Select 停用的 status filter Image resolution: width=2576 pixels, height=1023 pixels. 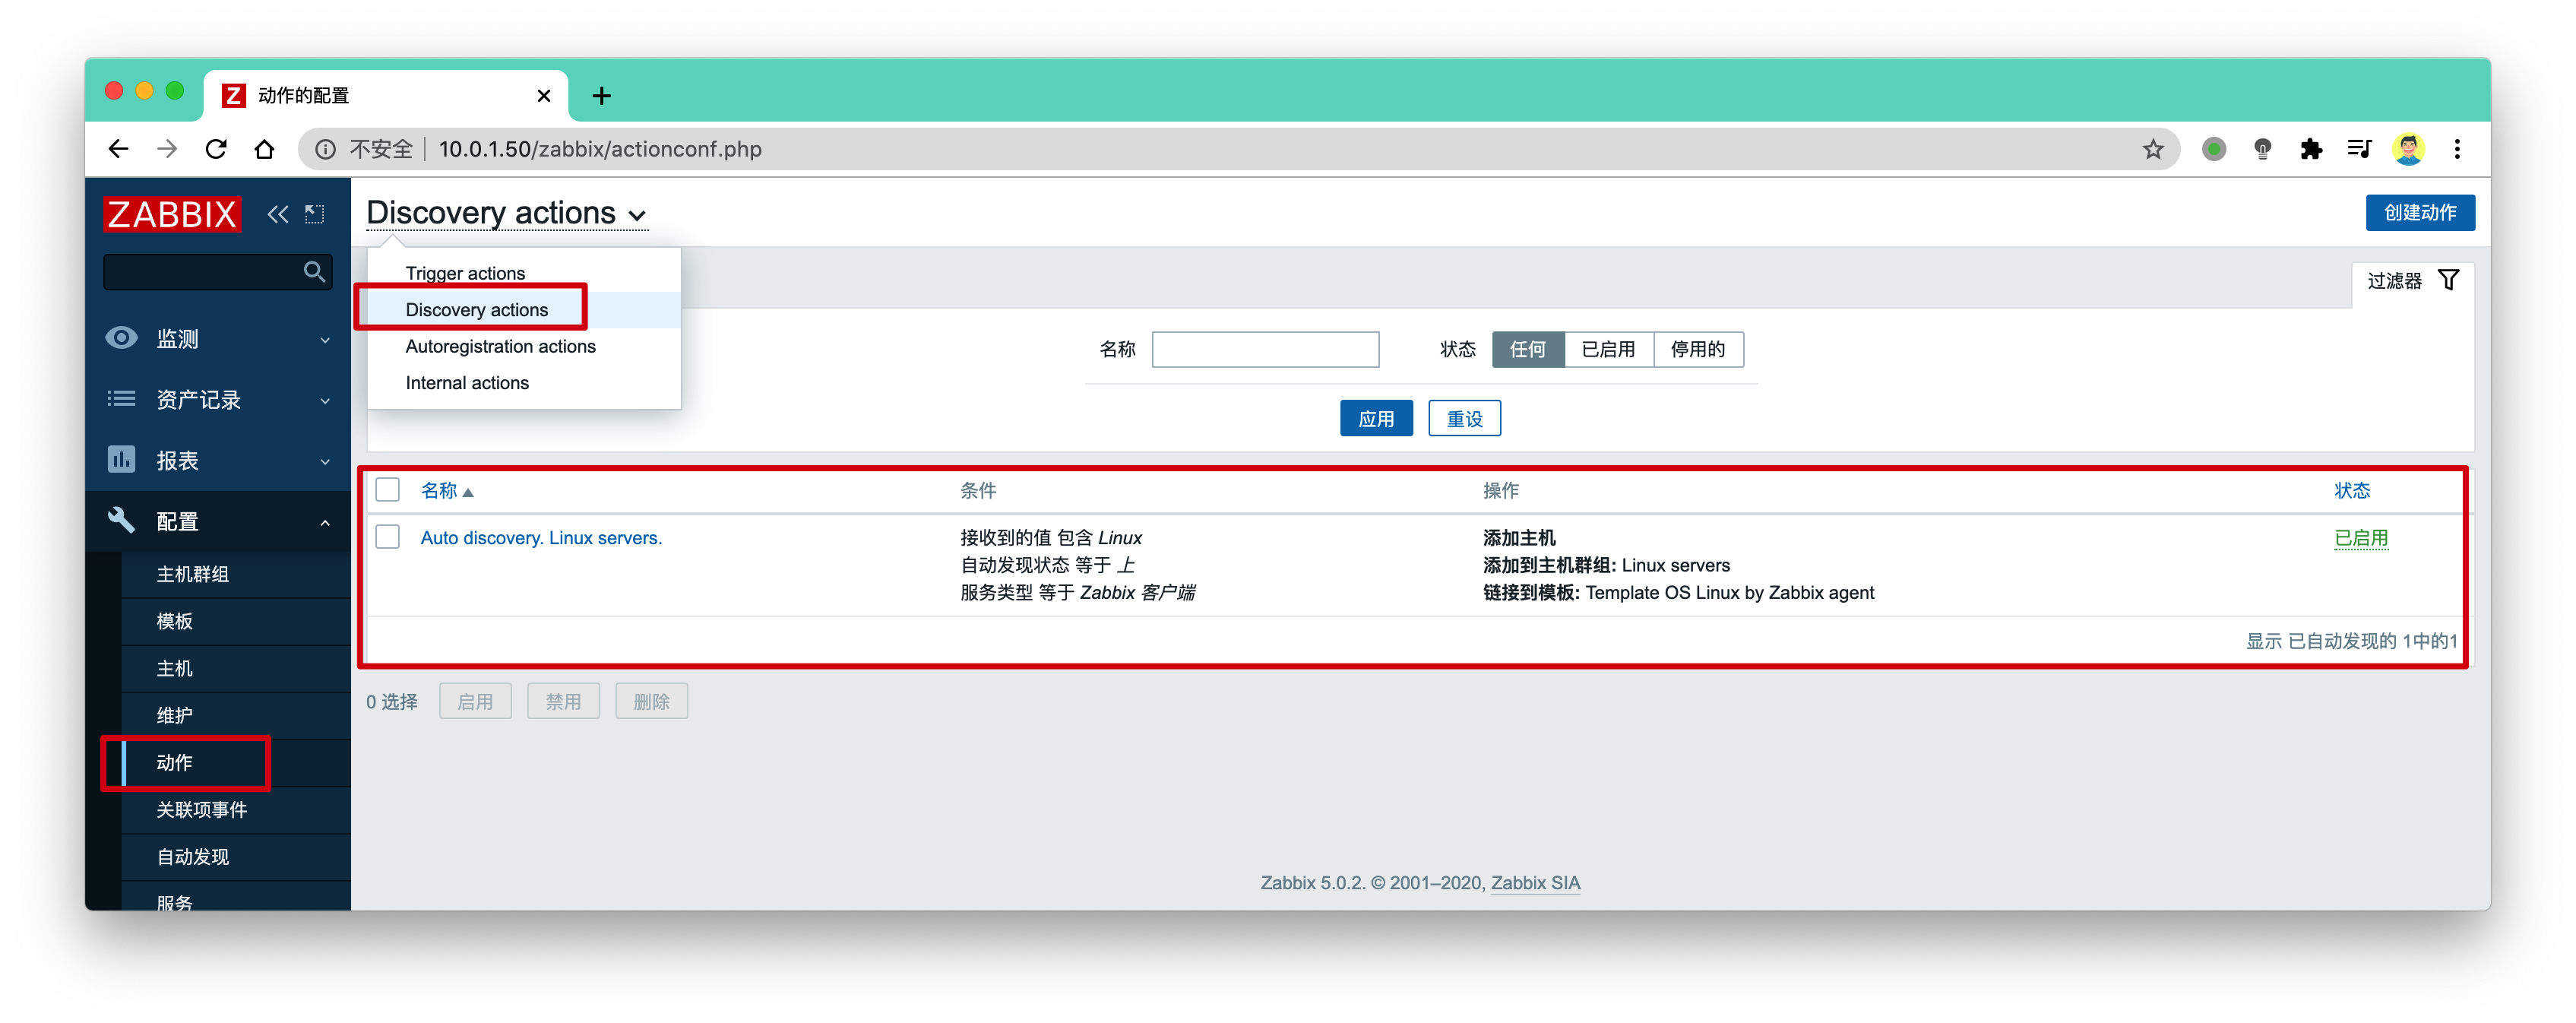(1698, 349)
